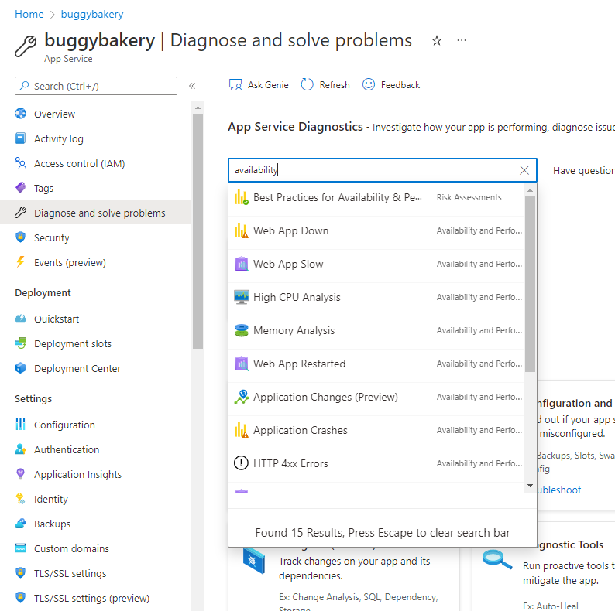Image resolution: width=615 pixels, height=611 pixels.
Task: Click the Web App Down result icon
Action: pyautogui.click(x=241, y=230)
